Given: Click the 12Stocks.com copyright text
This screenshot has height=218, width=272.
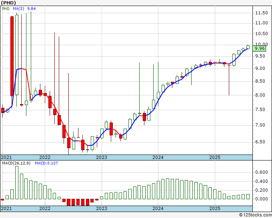Looking at the screenshot, I should pyautogui.click(x=255, y=215).
